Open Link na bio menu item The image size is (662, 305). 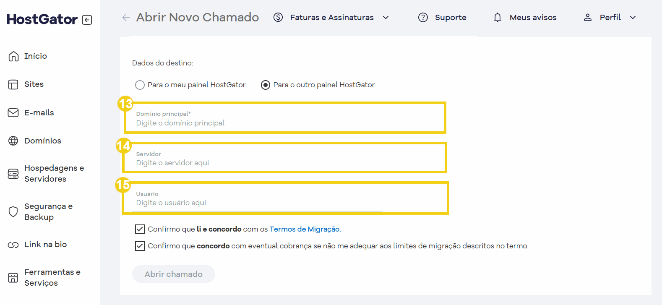click(46, 245)
